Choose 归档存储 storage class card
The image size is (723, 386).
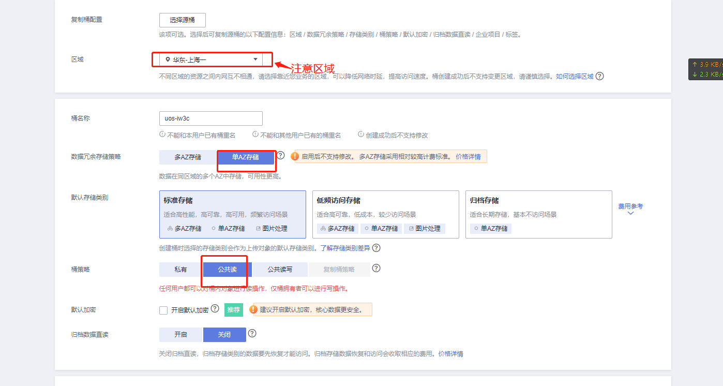click(x=539, y=214)
